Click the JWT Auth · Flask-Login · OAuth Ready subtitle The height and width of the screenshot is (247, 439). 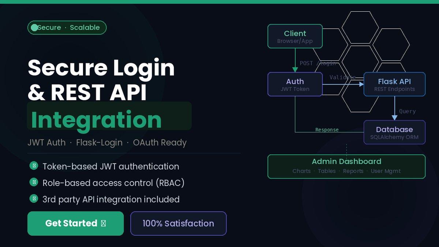107,143
